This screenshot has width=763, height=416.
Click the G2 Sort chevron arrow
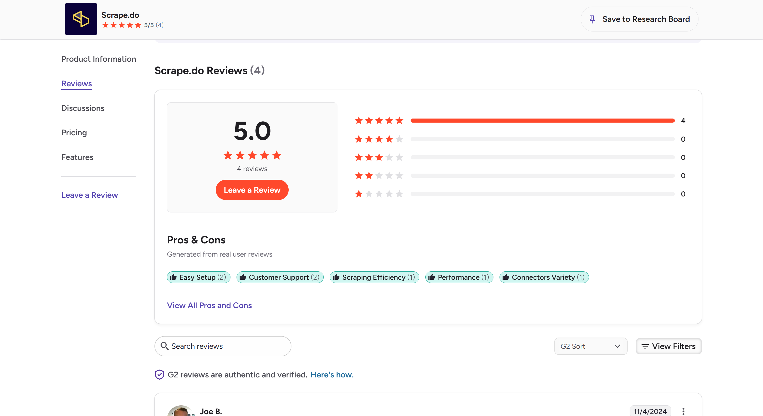617,346
